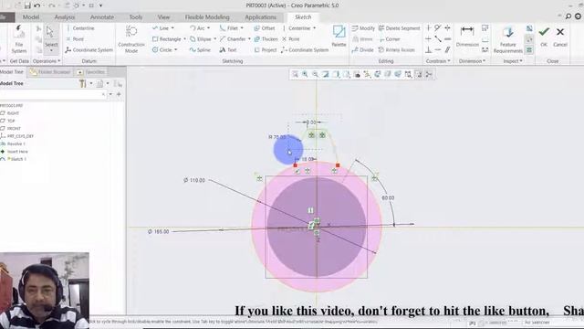The height and width of the screenshot is (329, 584).
Task: Select the Spline tool
Action: point(200,50)
